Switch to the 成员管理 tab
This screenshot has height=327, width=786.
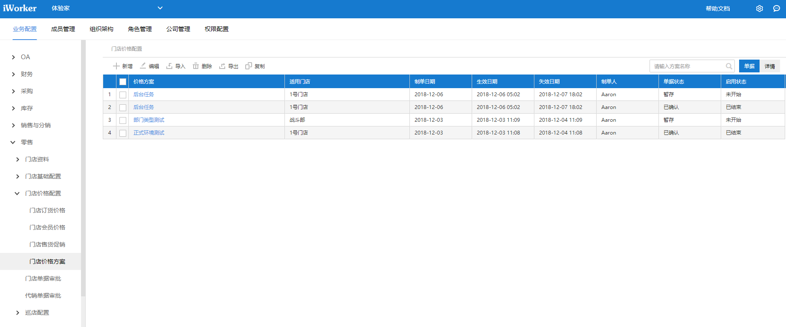pos(63,29)
